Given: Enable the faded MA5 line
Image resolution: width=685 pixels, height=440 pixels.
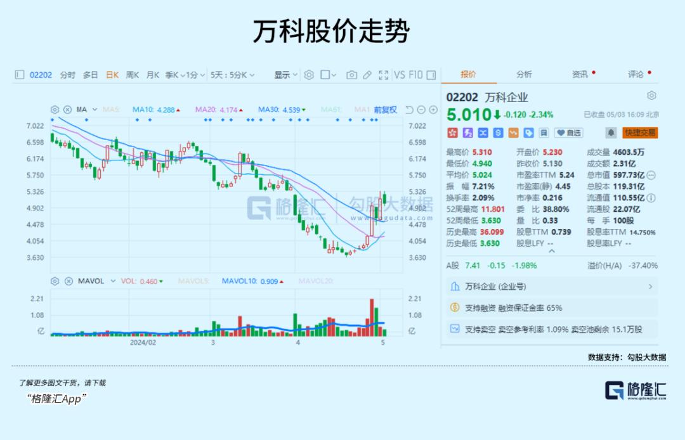Looking at the screenshot, I should click(x=111, y=110).
